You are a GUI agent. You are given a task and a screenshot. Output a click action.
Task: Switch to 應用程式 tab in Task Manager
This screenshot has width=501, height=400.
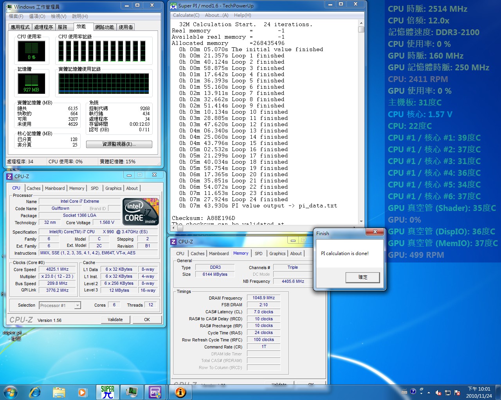coord(20,27)
